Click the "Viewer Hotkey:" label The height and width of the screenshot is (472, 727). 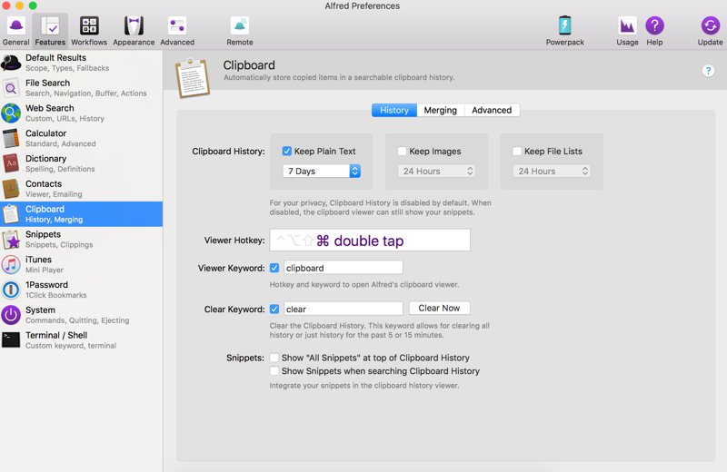(x=234, y=241)
